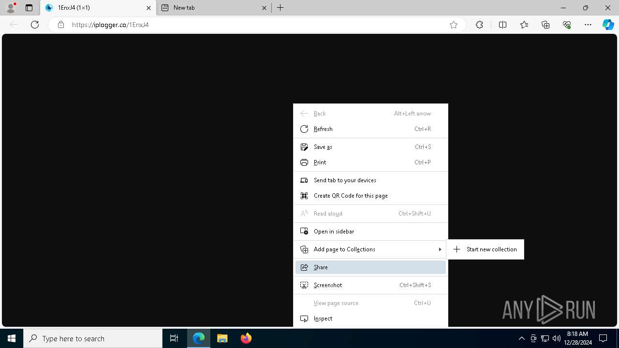The image size is (619, 348).
Task: Select Send tab to your devices
Action: 370,180
